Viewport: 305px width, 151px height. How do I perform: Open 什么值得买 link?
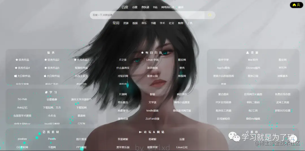pyautogui.click(x=123, y=68)
